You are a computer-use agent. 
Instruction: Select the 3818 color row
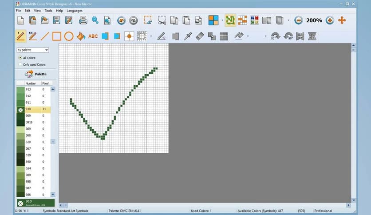pyautogui.click(x=33, y=123)
